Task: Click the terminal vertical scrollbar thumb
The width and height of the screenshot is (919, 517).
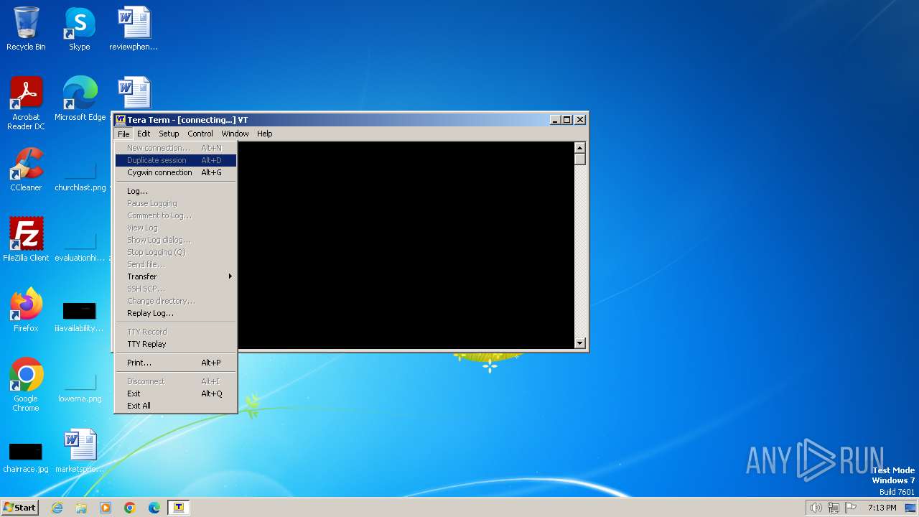Action: (580, 159)
